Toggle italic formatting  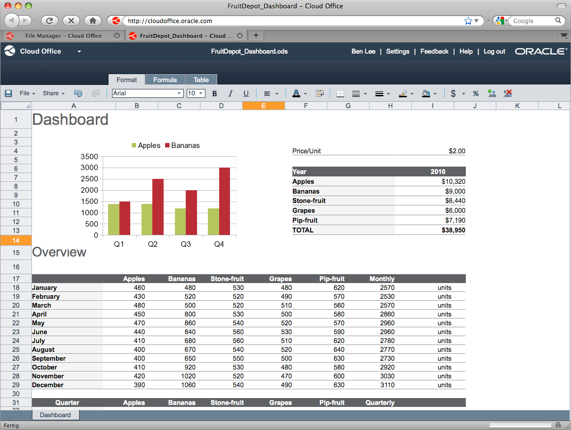[x=230, y=93]
